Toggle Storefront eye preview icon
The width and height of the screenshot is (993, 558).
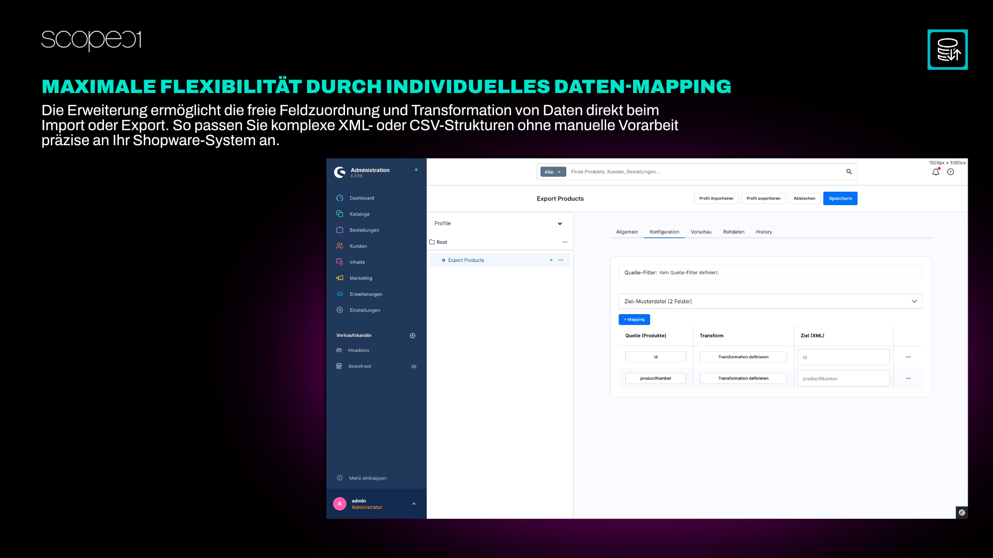pyautogui.click(x=414, y=367)
